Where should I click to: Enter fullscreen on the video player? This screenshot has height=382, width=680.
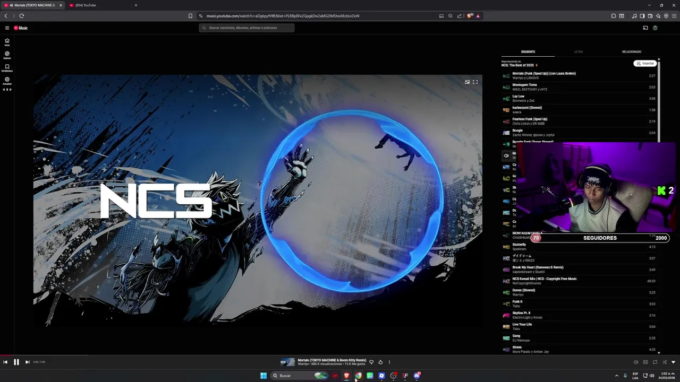(x=475, y=82)
